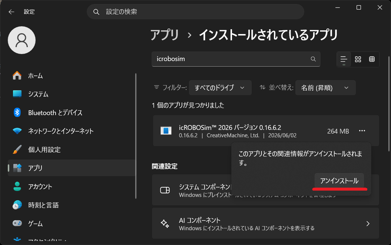
Task: Click the Wi-Fi network icon in the sidebar
Action: 17,131
